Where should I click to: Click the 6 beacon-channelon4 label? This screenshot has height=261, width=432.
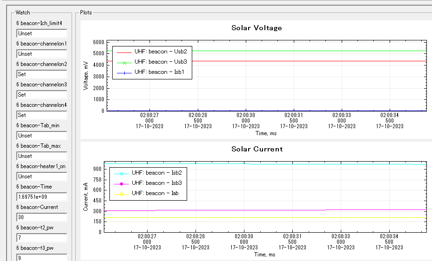pos(41,105)
